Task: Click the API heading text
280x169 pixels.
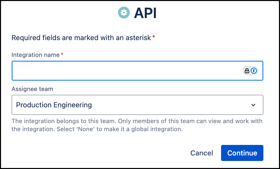Action: 145,13
